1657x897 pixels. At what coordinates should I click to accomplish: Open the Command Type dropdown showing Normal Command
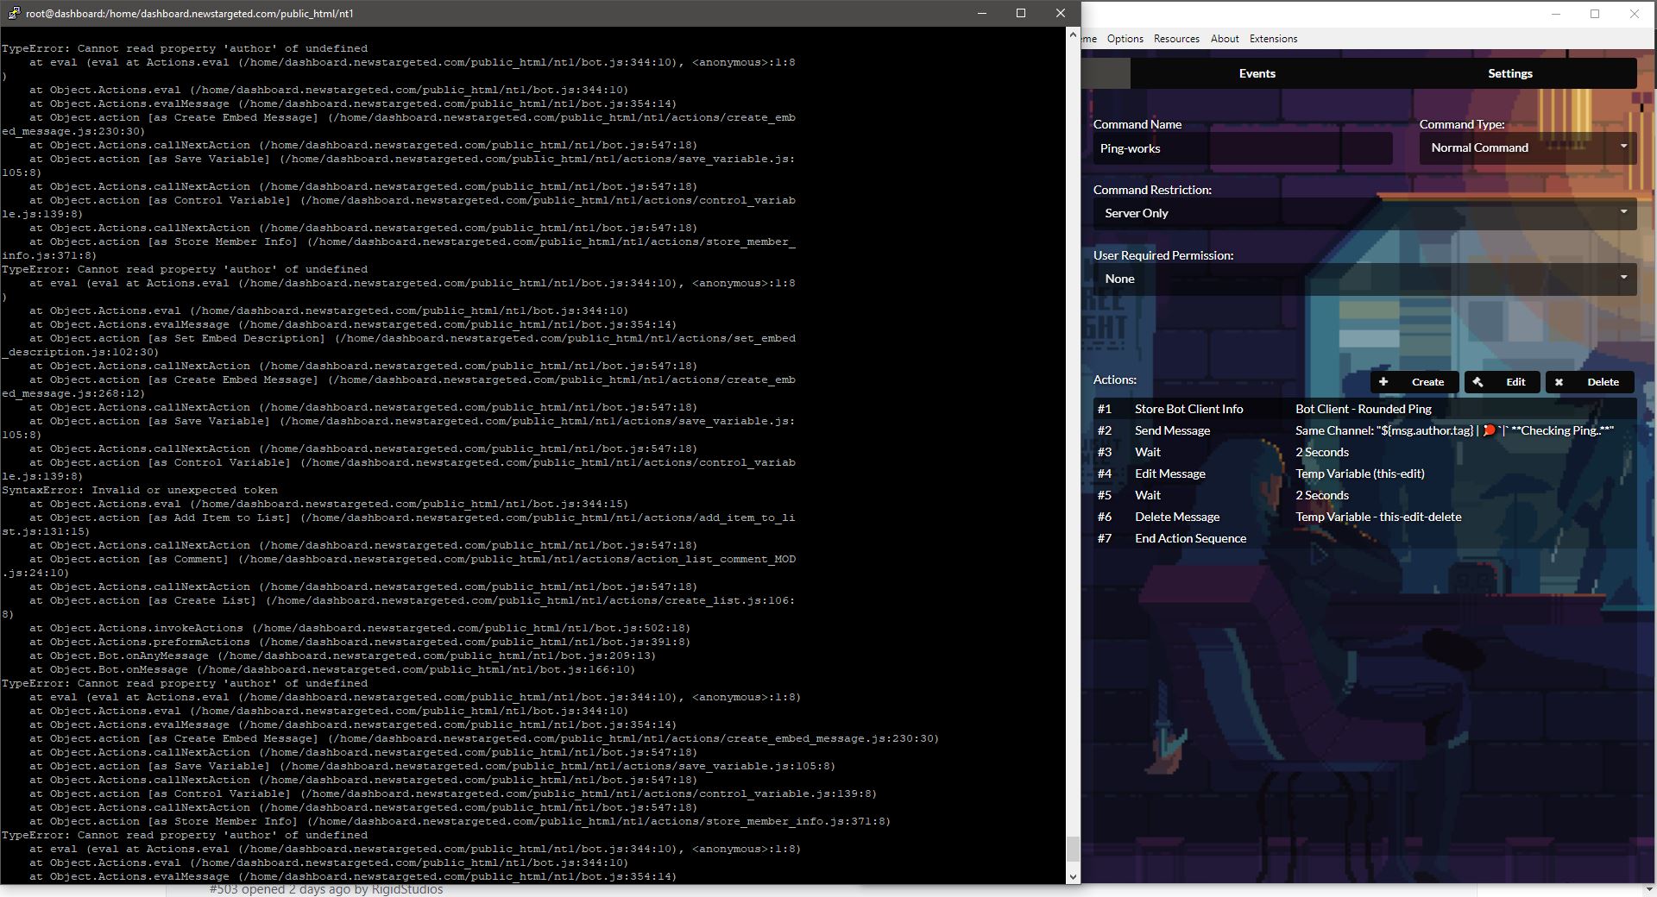1526,147
